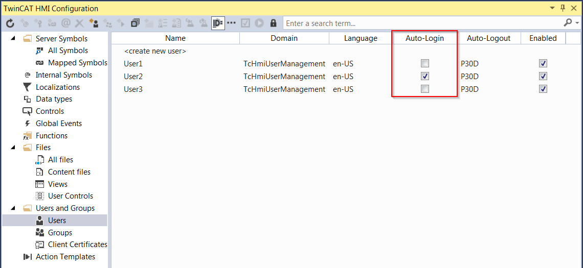Viewport: 583px width, 268px height.
Task: Pin the TwinCAT HMI Configuration panel
Action: point(563,8)
